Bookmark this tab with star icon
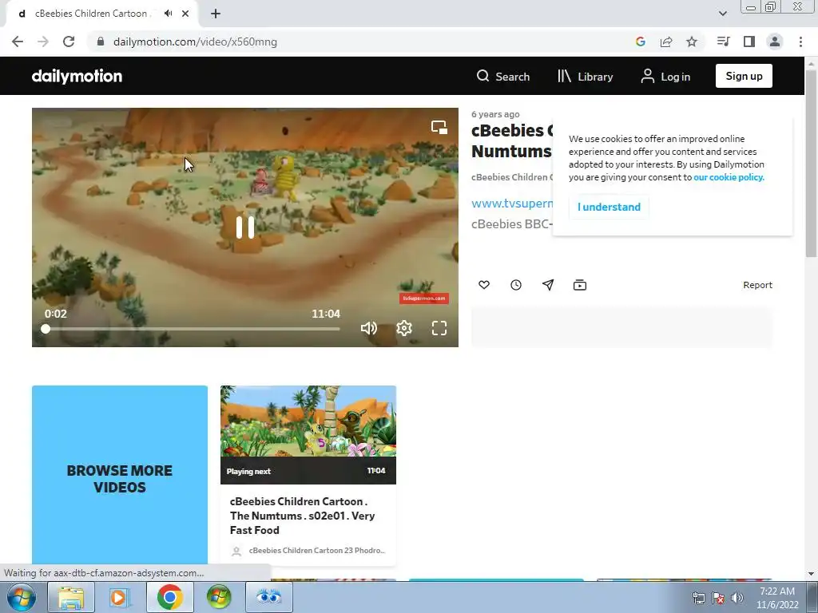 (x=691, y=42)
